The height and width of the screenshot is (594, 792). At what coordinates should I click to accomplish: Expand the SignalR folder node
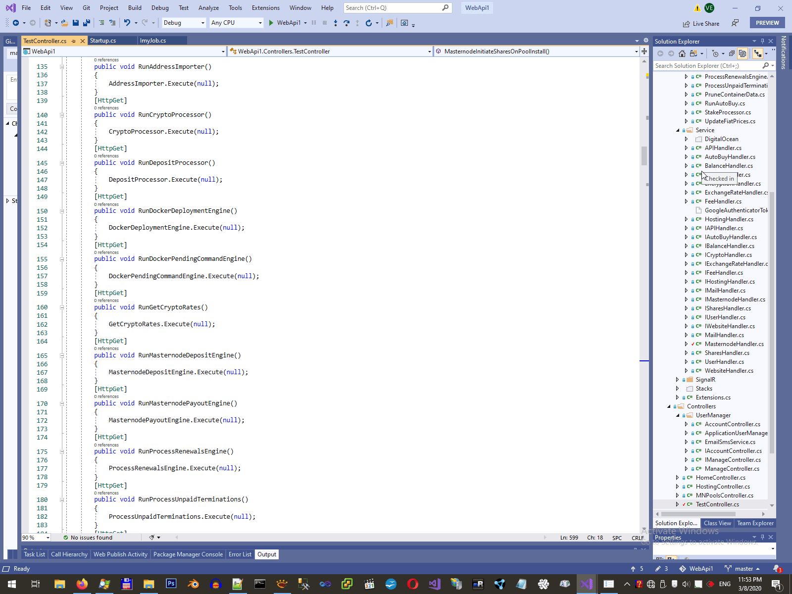click(x=678, y=380)
